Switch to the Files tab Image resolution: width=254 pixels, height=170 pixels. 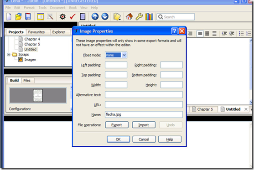(27, 80)
